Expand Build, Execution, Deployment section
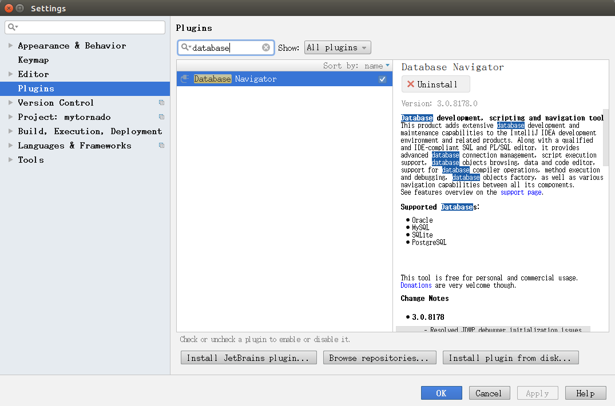 (x=11, y=131)
